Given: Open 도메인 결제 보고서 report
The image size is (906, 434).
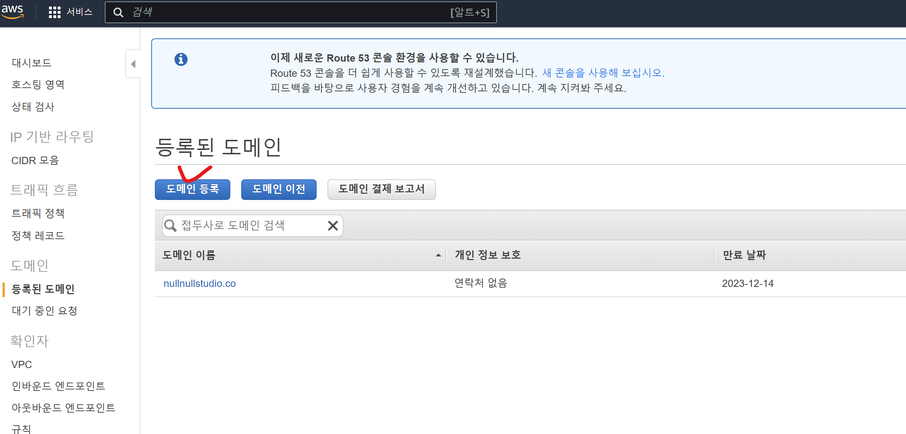Looking at the screenshot, I should (381, 189).
